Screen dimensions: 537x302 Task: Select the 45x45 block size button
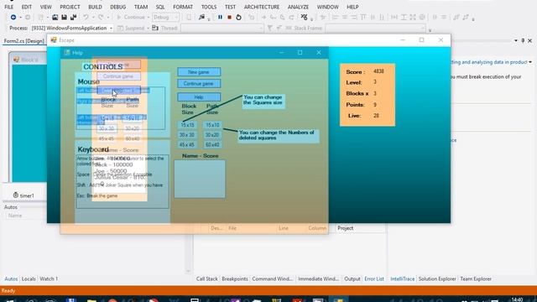(187, 145)
